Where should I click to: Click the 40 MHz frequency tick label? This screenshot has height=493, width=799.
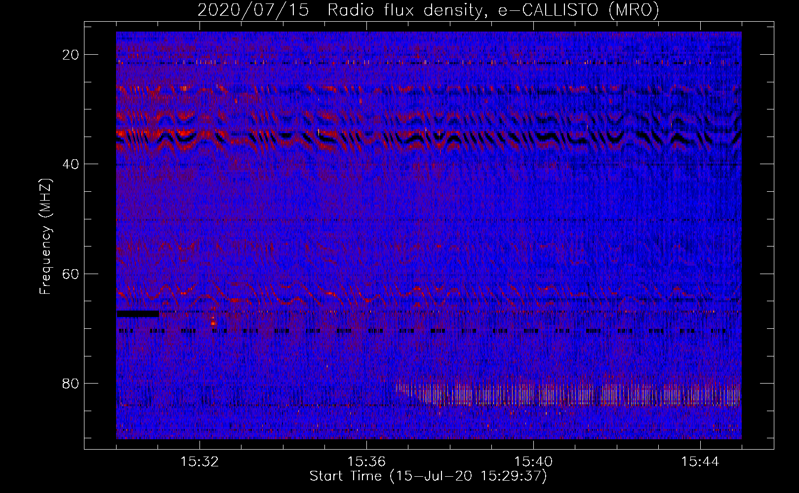71,164
